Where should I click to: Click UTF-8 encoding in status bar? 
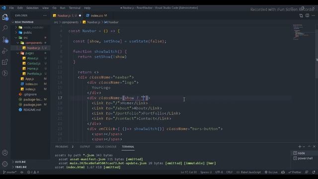[x=219, y=173]
